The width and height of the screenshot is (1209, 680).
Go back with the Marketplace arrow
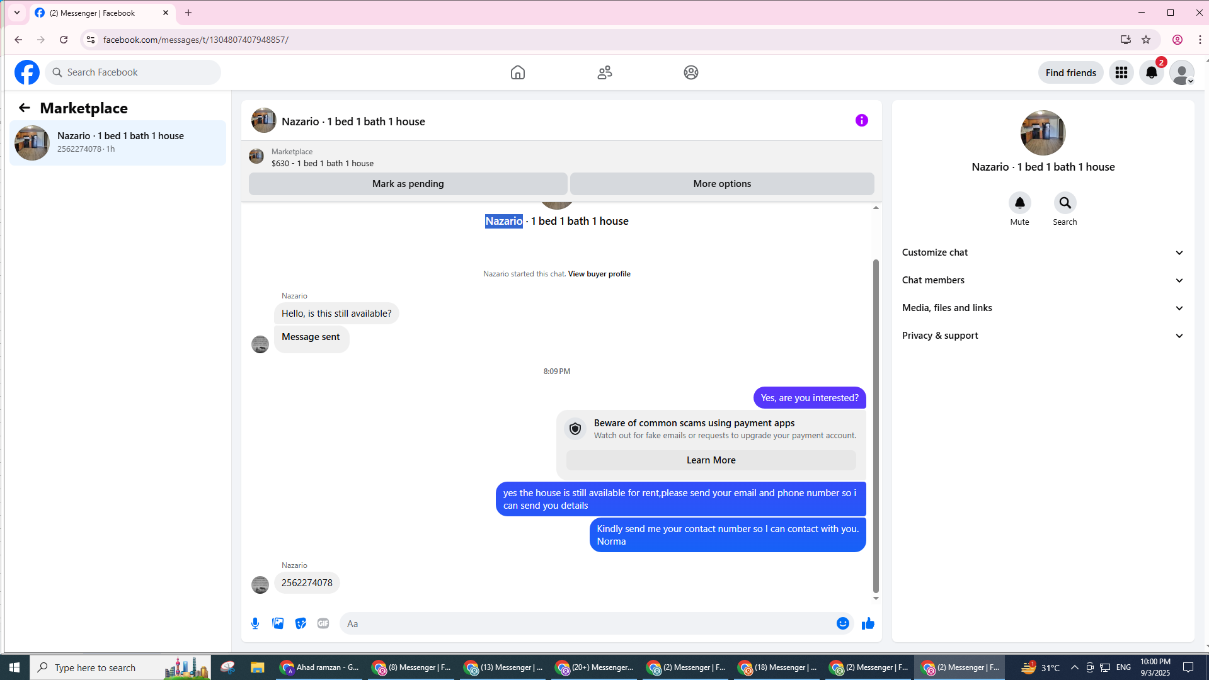25,108
